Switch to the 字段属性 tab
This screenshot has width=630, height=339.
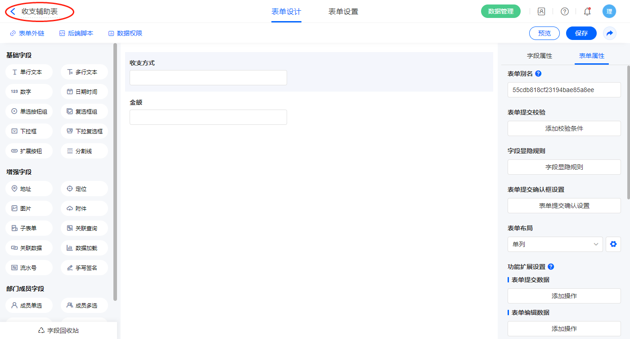pos(540,56)
